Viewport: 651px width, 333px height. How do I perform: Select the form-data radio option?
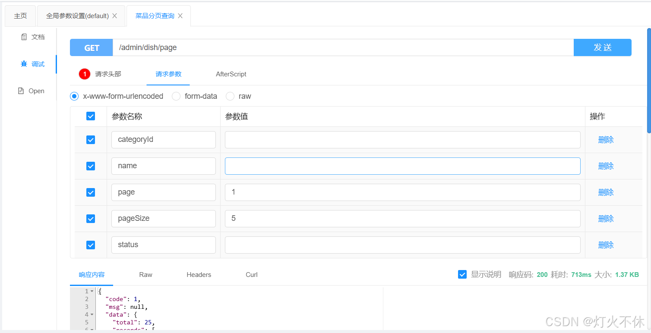point(176,96)
